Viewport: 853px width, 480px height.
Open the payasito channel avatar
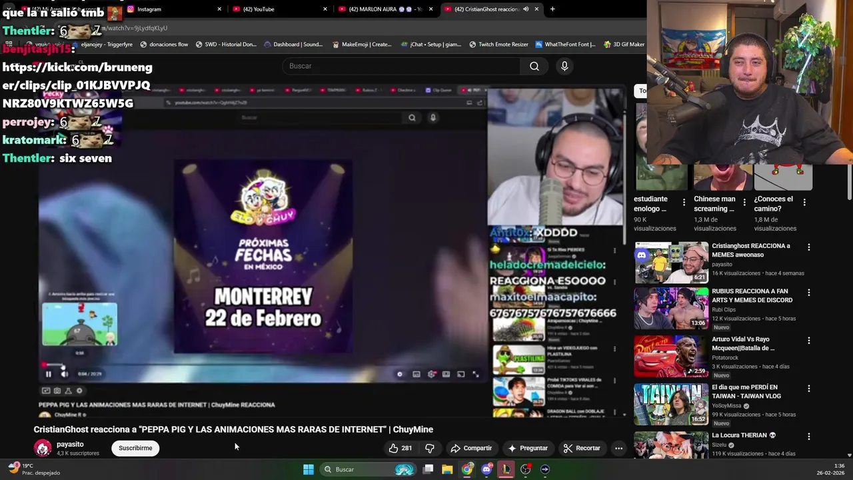[x=43, y=448]
